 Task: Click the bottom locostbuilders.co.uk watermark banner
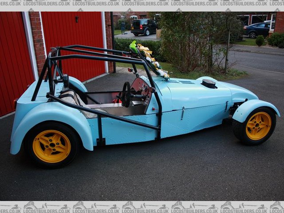point(142,206)
